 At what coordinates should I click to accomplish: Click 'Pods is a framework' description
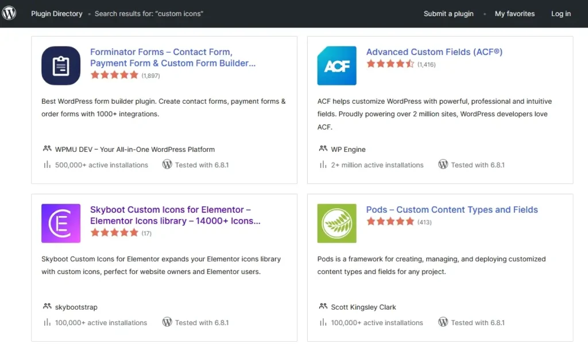pyautogui.click(x=431, y=265)
